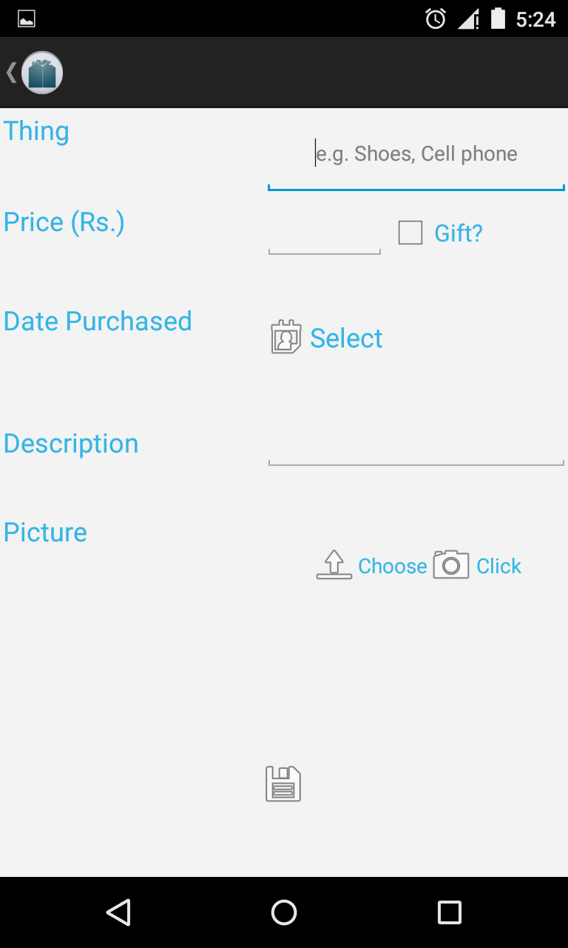Screen dimensions: 568x948
Task: Tap the gift app icon in the action bar
Action: pos(42,73)
